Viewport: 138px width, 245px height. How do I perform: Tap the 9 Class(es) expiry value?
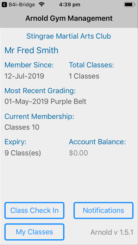tap(23, 153)
